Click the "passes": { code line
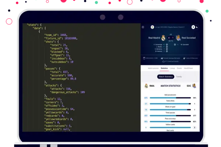This screenshot has height=147, width=221. 52,69
